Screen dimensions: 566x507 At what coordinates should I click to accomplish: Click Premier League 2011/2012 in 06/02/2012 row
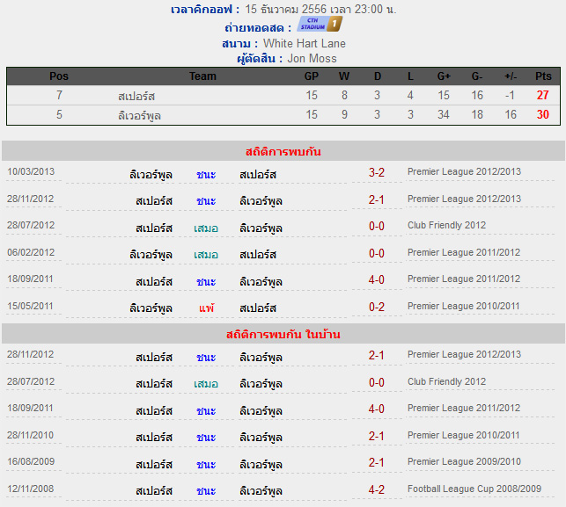[464, 252]
